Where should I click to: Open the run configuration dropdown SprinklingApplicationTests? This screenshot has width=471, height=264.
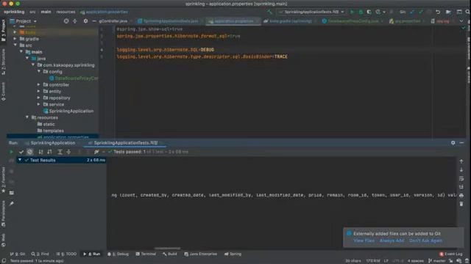coord(311,12)
